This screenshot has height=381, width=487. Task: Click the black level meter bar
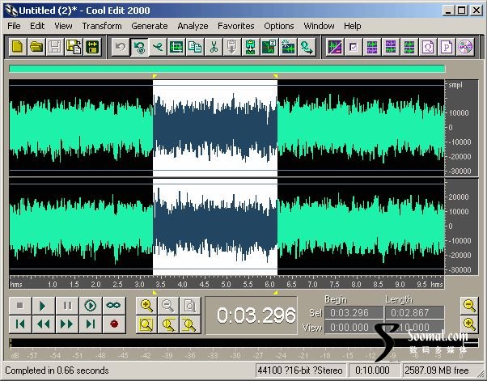pyautogui.click(x=243, y=343)
